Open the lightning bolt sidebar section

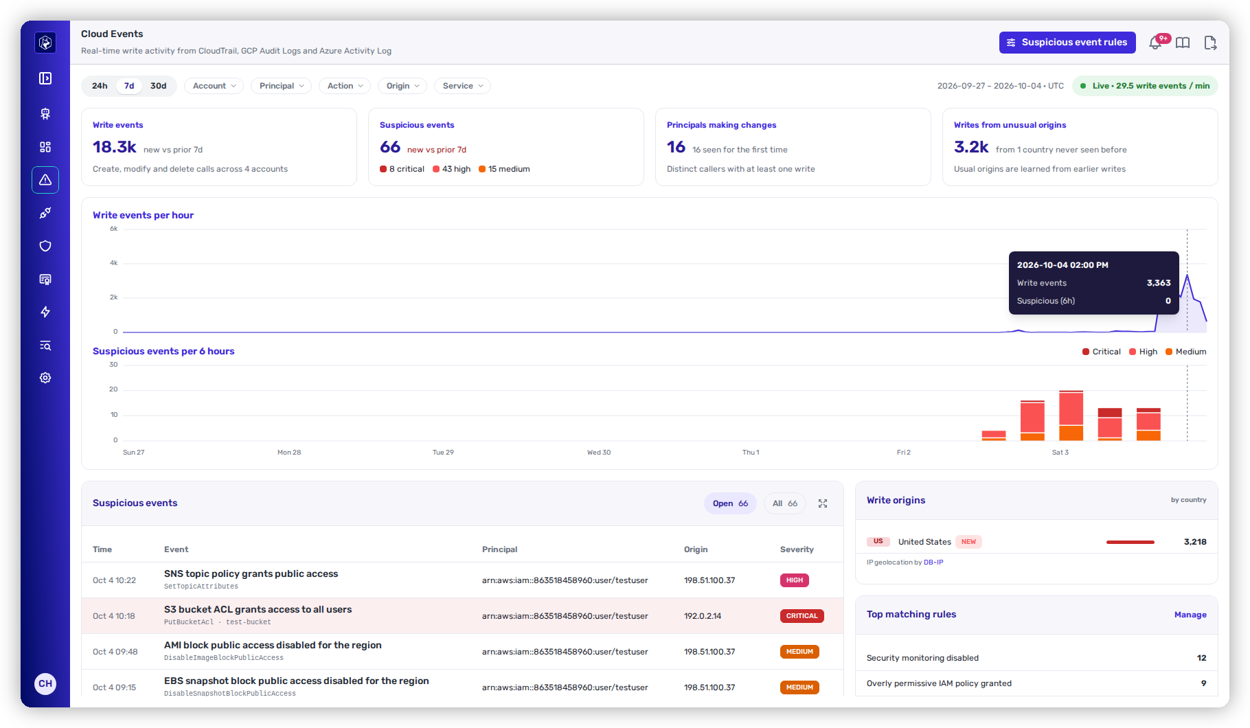(45, 312)
